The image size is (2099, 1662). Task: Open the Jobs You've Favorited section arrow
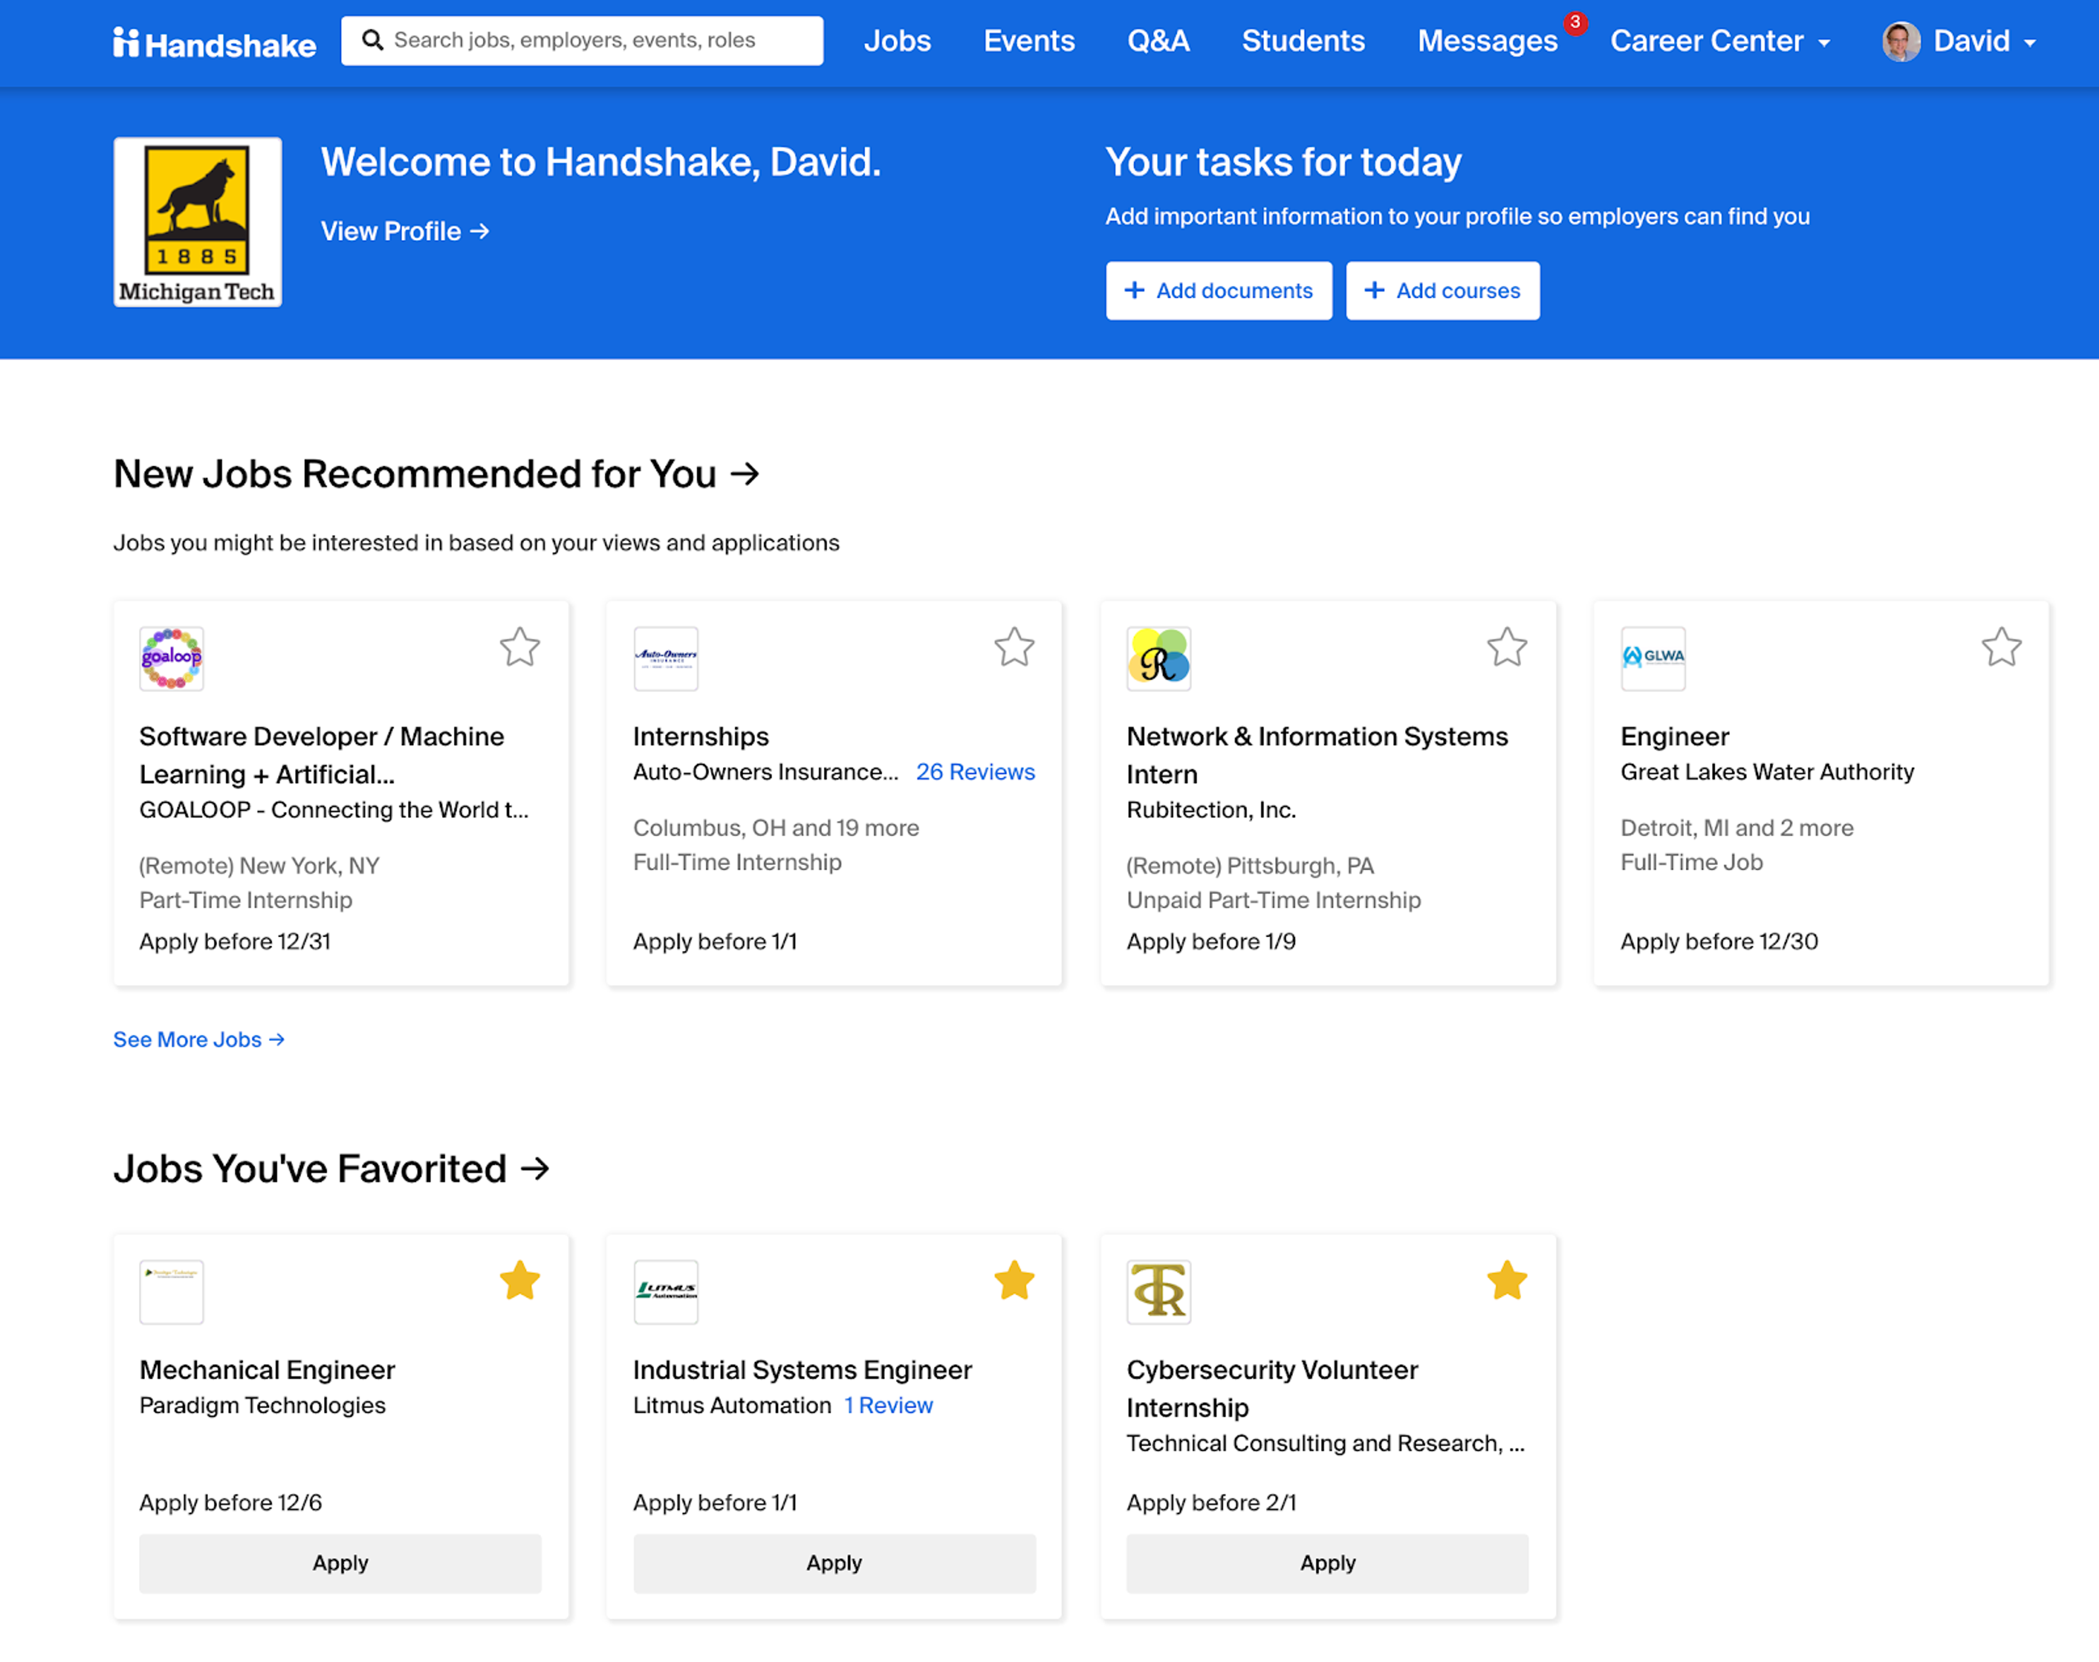[535, 1168]
